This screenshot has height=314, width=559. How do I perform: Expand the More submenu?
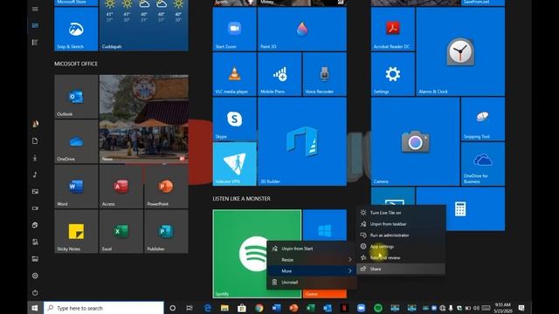point(312,271)
